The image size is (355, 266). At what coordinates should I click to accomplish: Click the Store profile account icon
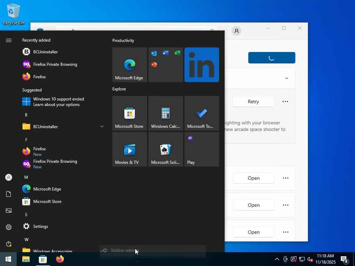(236, 30)
